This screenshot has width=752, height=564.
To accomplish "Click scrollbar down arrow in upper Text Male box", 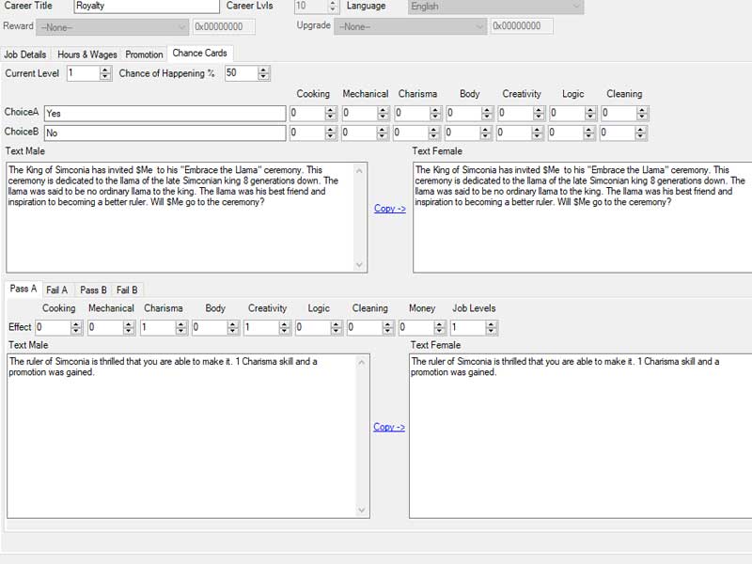I will pyautogui.click(x=360, y=265).
